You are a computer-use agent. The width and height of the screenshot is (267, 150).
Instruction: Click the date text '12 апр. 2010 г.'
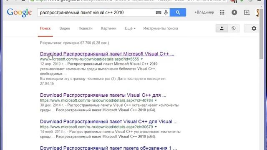[52, 64]
